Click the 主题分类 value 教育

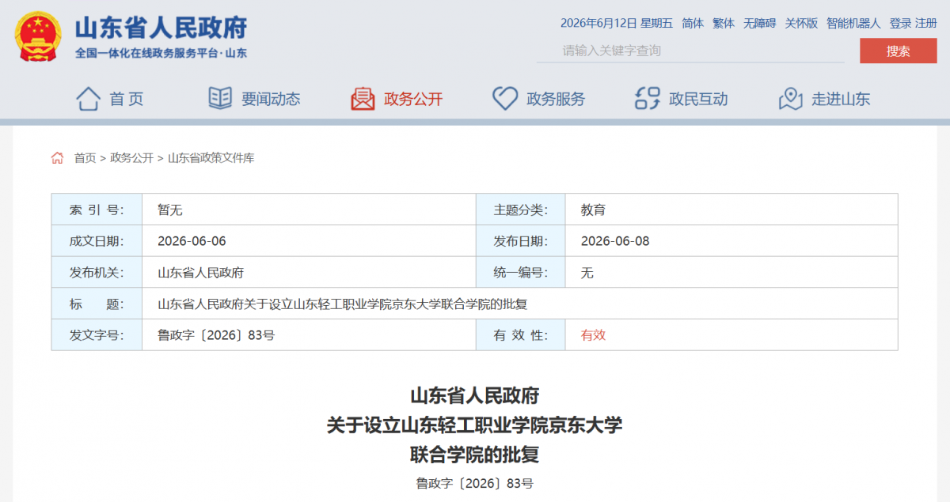click(x=594, y=209)
